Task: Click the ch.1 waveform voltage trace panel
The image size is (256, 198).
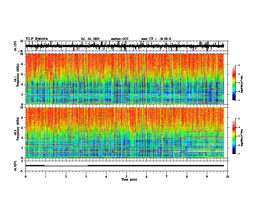Action: pos(127,46)
